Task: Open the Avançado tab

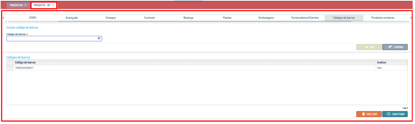Action: (72, 18)
